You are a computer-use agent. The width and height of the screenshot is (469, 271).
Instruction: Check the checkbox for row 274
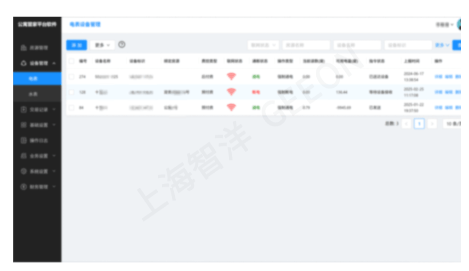point(72,77)
